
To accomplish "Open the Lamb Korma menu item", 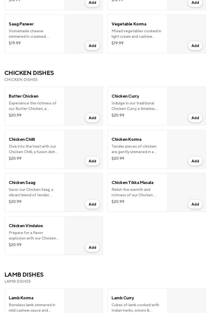I will click(21, 298).
